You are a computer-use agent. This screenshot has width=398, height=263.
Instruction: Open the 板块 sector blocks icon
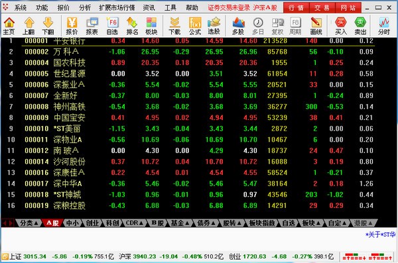pos(151,26)
